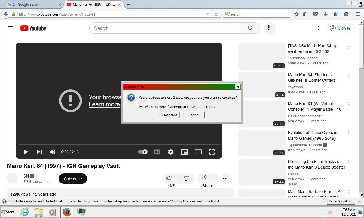
Task: Subscribe to the IGN channel
Action: pos(73,179)
